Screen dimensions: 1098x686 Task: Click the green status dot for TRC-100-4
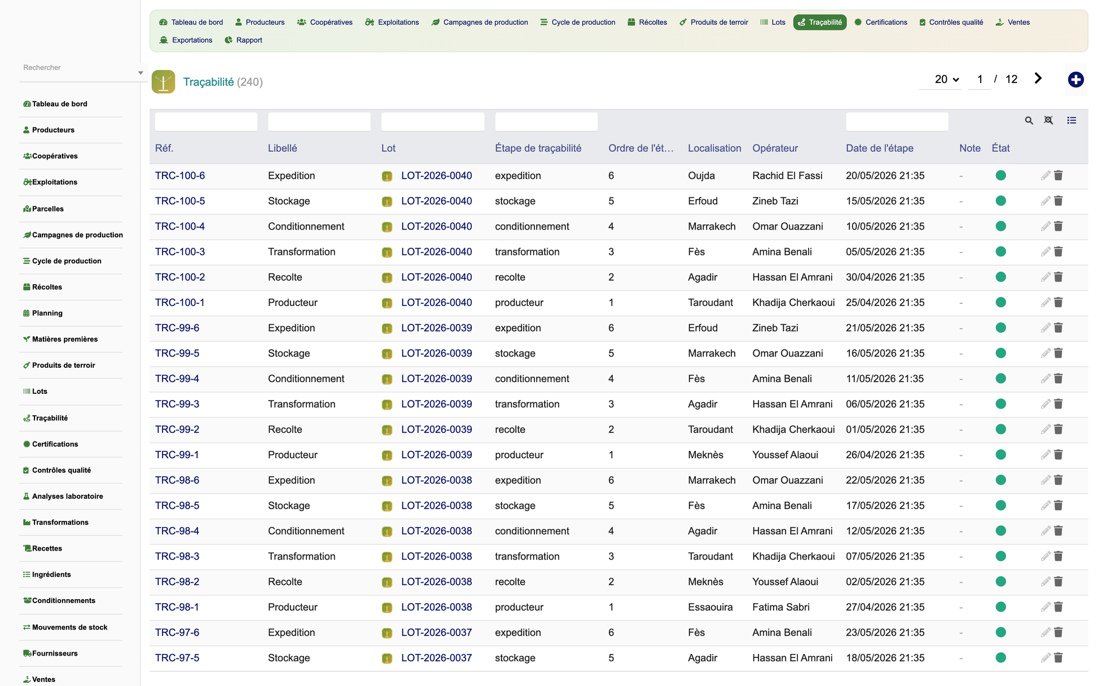point(1001,226)
